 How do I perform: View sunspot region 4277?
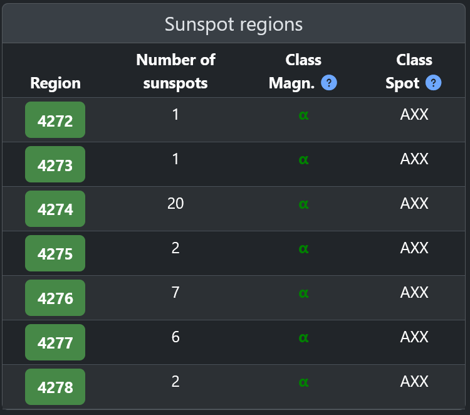coord(55,343)
